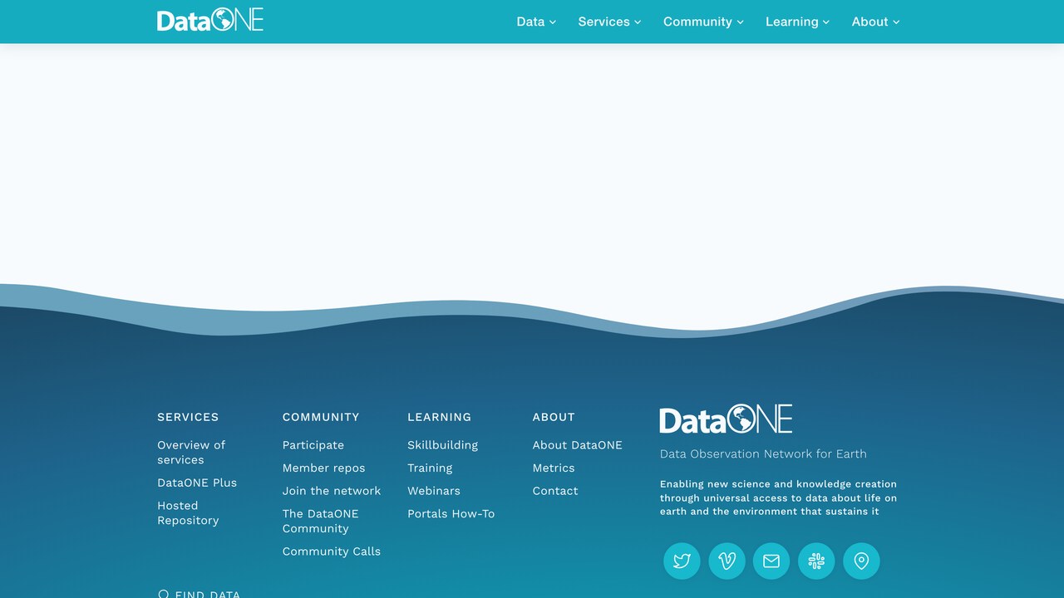Click the LEARNING footer heading
This screenshot has height=598, width=1064.
[439, 417]
